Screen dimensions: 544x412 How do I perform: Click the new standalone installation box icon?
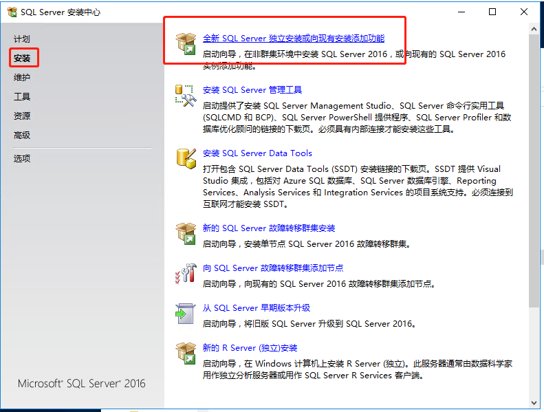tap(186, 44)
